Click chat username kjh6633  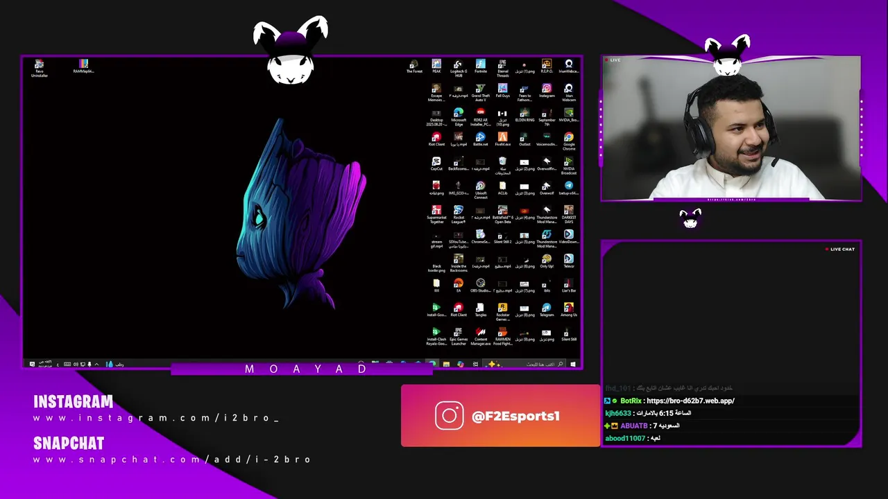click(x=618, y=413)
